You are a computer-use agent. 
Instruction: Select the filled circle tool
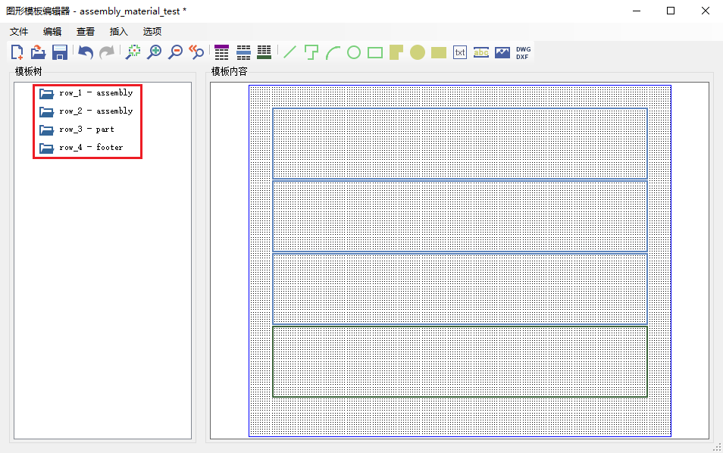(418, 52)
